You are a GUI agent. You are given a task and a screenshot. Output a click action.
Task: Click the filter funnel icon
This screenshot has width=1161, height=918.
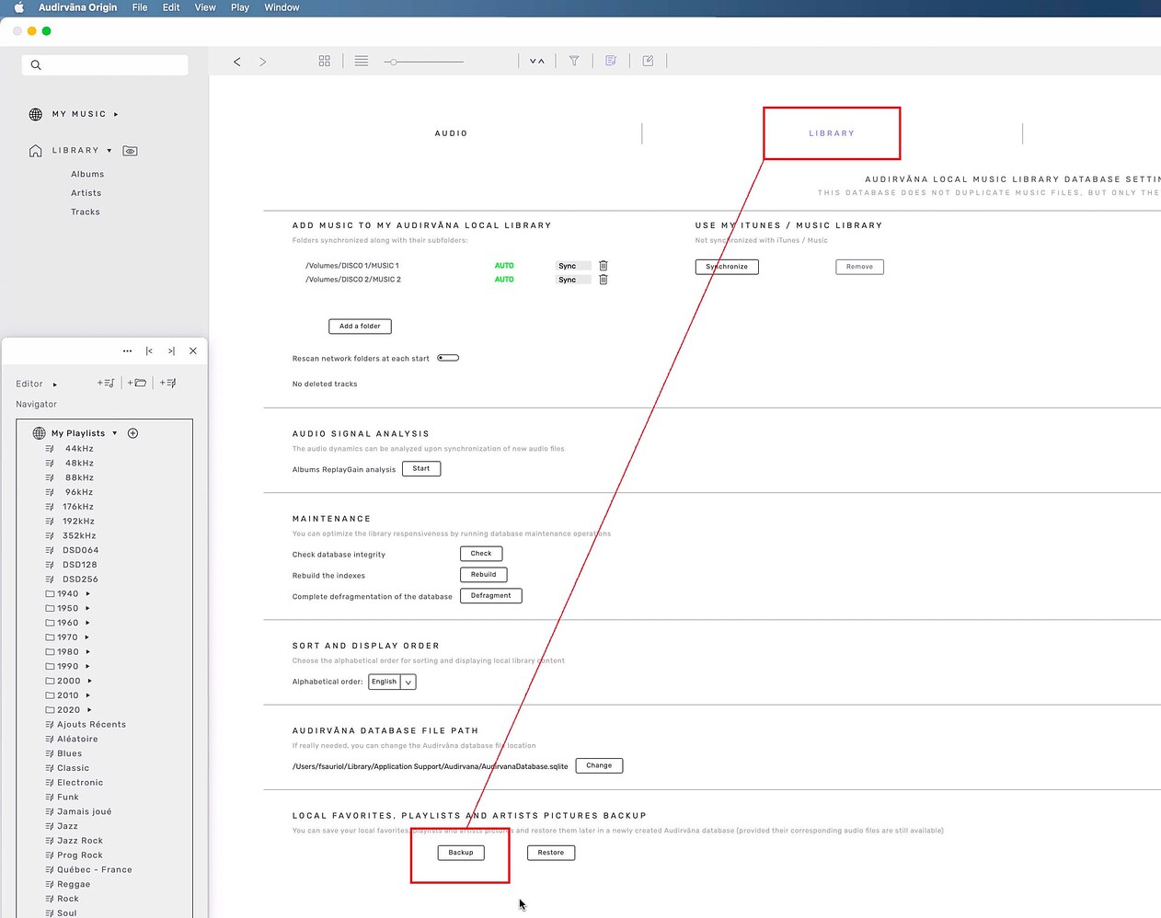pyautogui.click(x=574, y=61)
